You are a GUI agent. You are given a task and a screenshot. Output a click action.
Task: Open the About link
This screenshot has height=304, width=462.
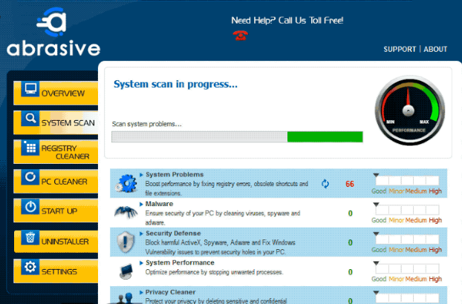[x=435, y=49]
